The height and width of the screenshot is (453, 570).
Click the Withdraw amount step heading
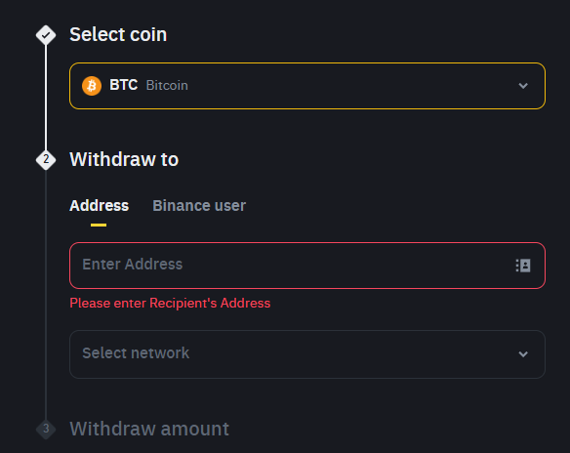pyautogui.click(x=149, y=429)
